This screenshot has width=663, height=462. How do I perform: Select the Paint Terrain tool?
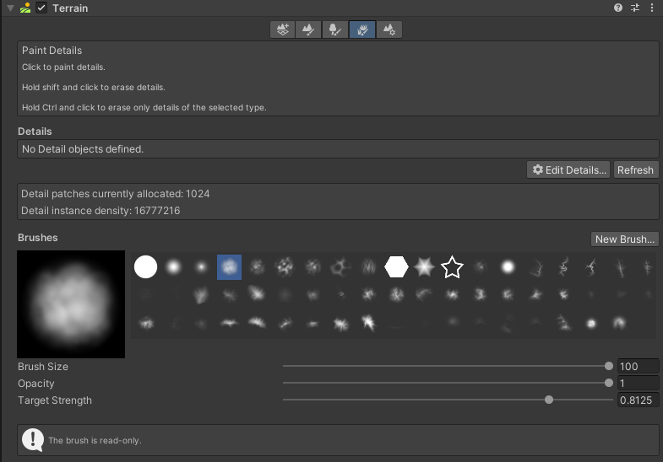coord(308,30)
